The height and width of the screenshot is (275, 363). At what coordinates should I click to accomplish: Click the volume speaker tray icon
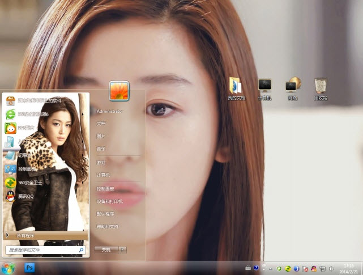coord(330,268)
